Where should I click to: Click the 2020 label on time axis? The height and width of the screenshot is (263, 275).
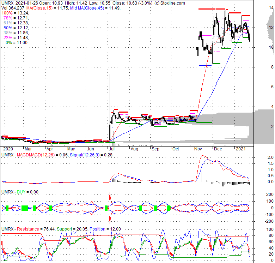click(x=8, y=149)
